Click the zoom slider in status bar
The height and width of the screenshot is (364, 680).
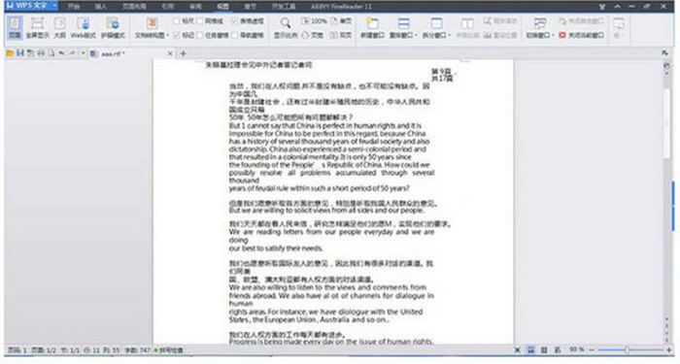(627, 349)
